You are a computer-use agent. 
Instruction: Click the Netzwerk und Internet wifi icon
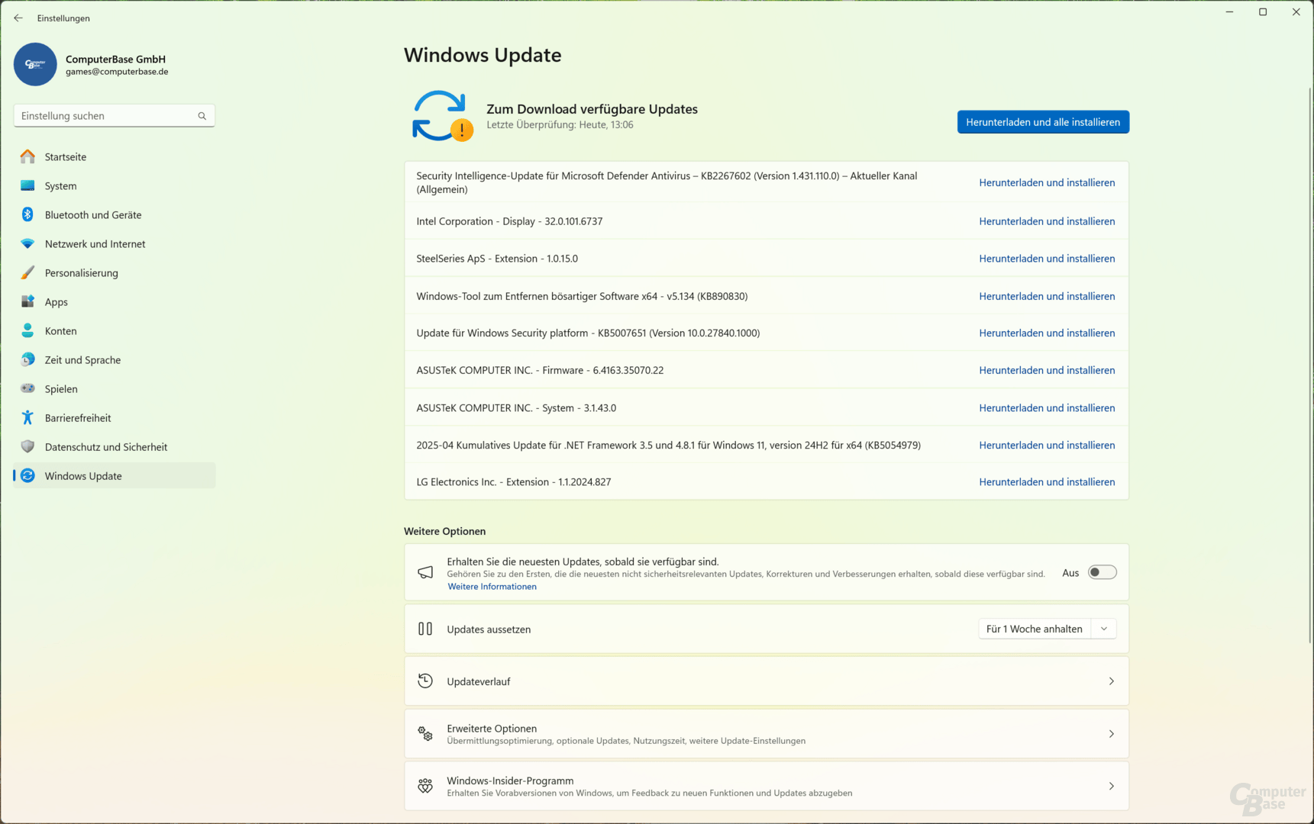coord(27,243)
